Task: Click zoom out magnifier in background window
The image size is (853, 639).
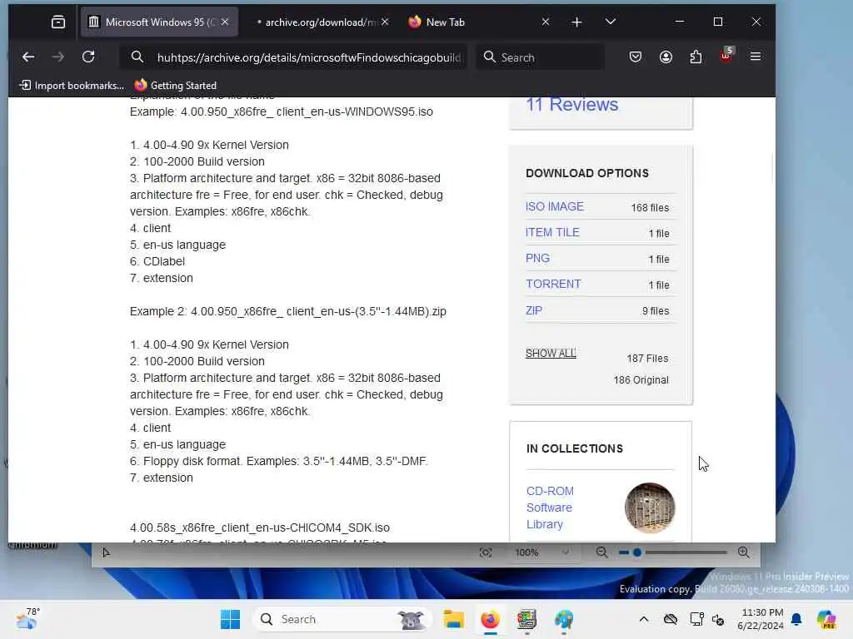Action: click(601, 552)
